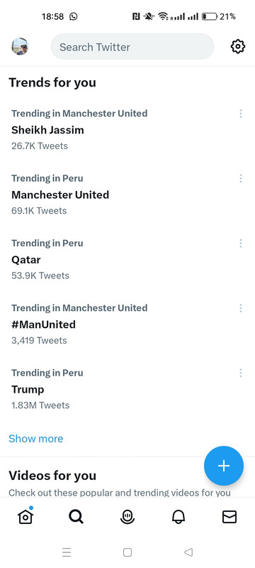Screen dimensions: 255x568
Task: Select the Search magnifier tab
Action: tap(76, 517)
